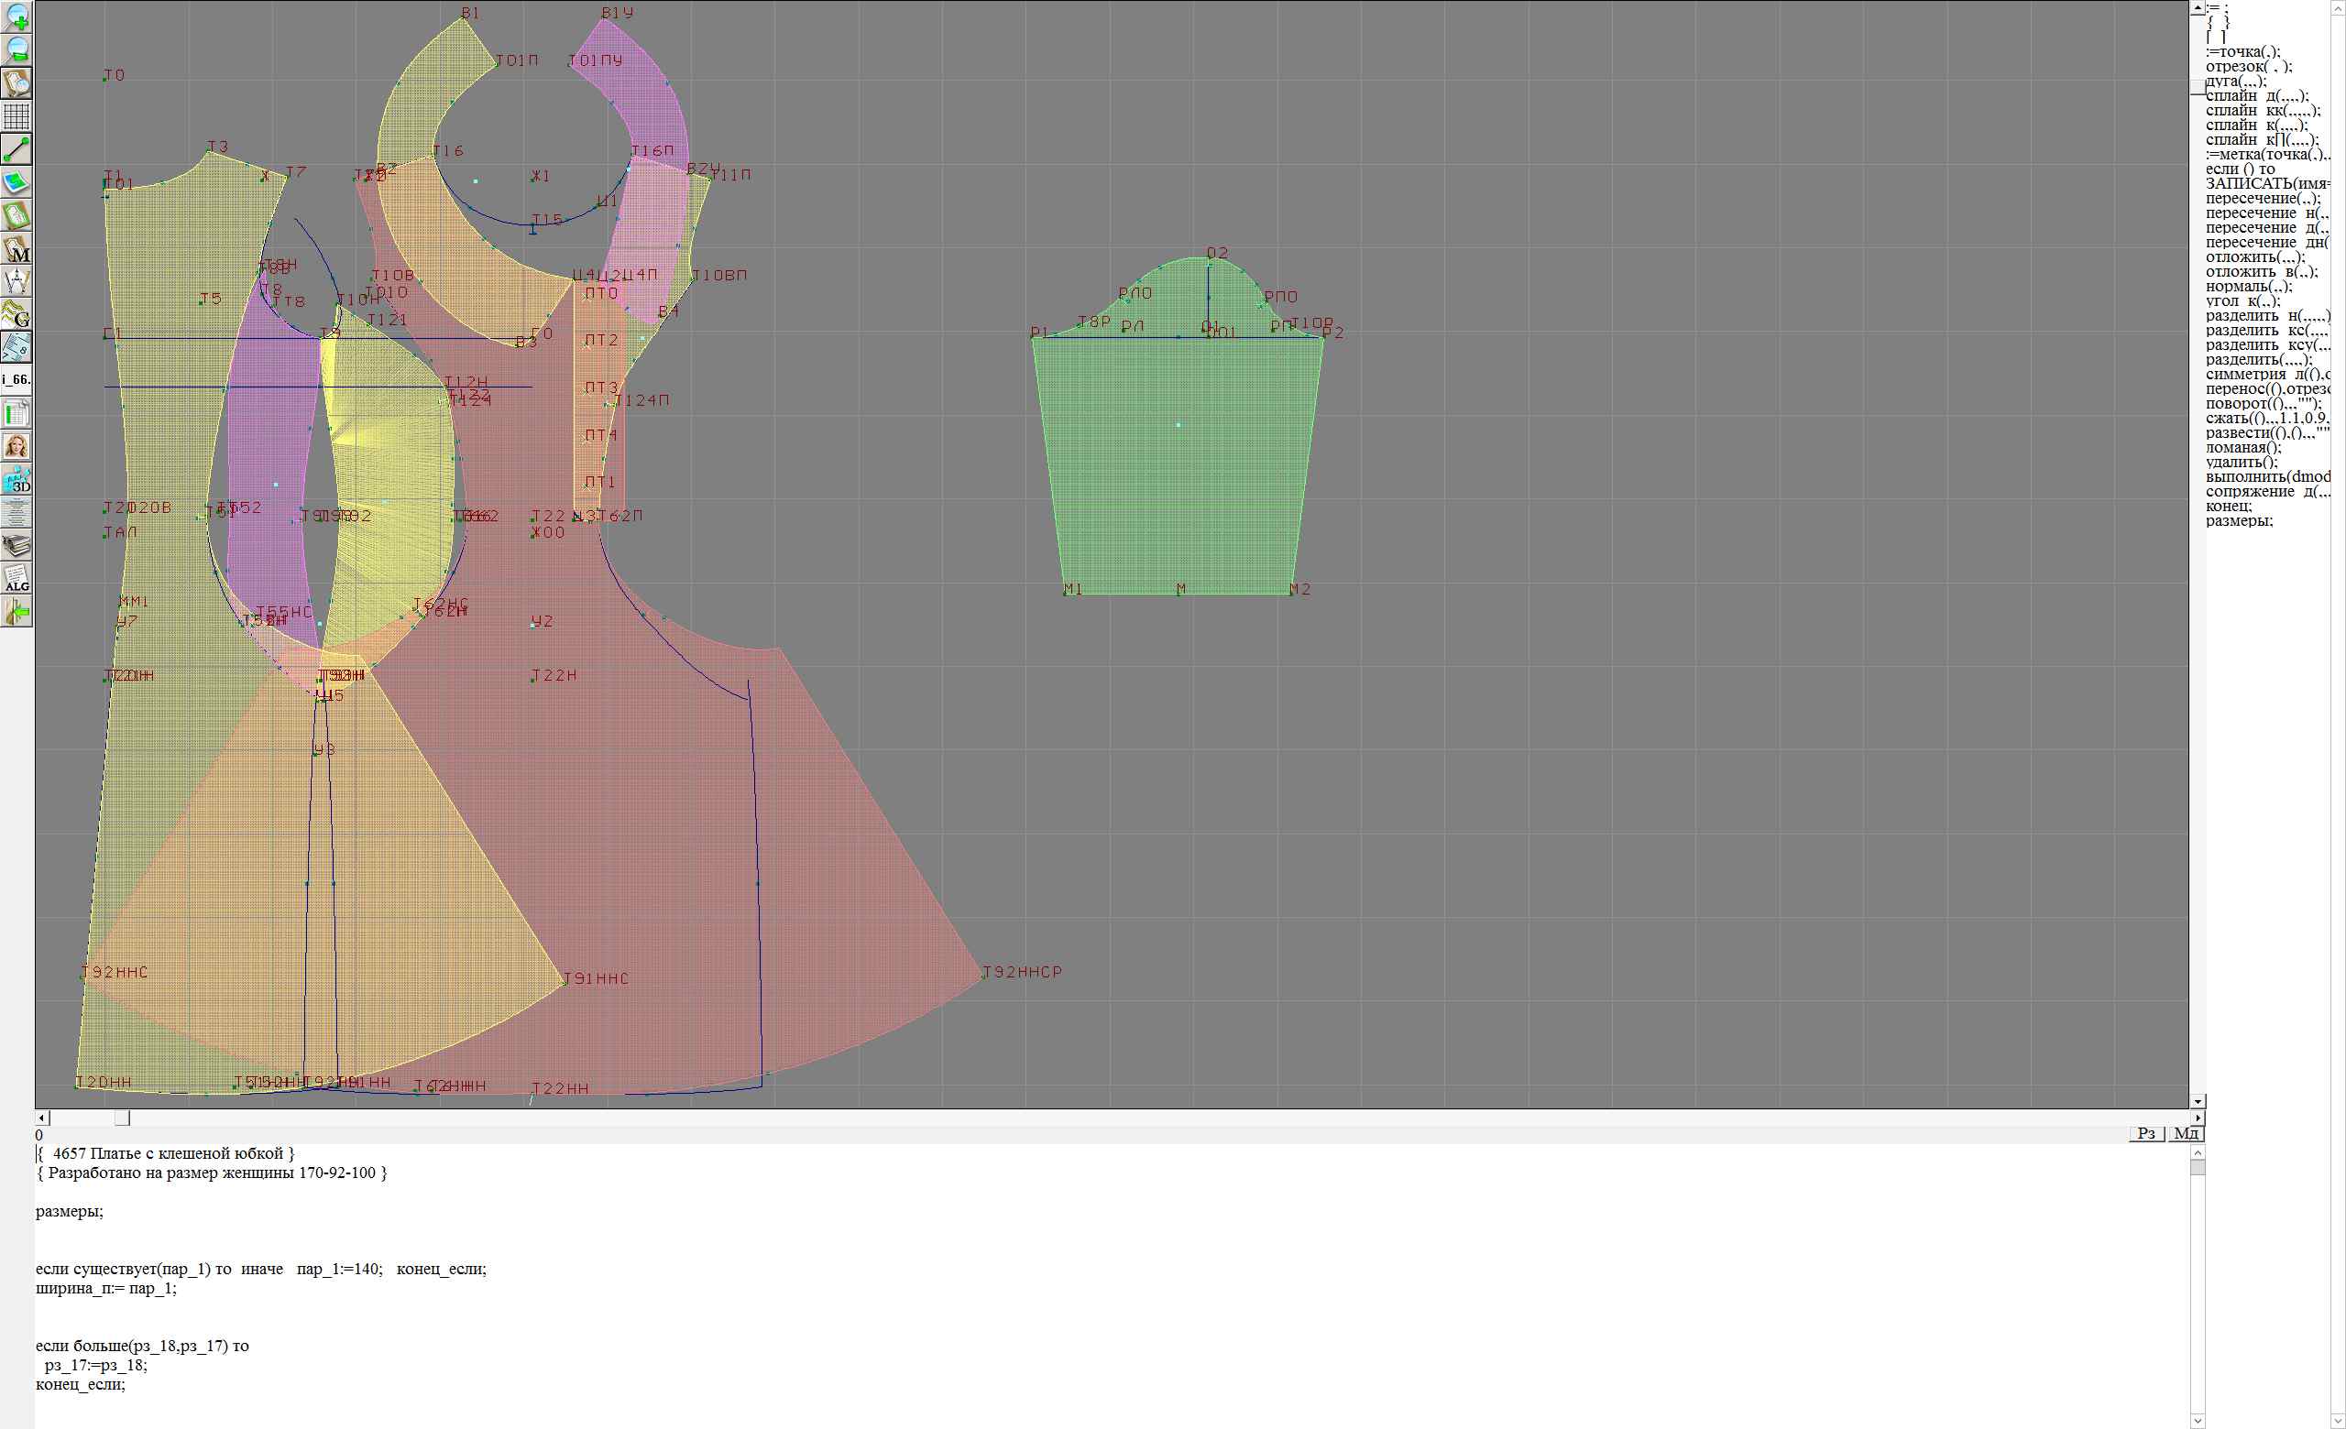The height and width of the screenshot is (1429, 2346).
Task: Insert the ломаная(); command
Action: point(2243,447)
